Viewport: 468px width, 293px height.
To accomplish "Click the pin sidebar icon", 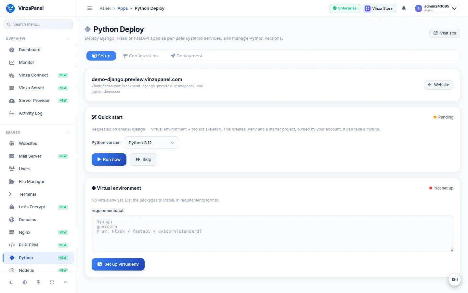I will [38, 282].
